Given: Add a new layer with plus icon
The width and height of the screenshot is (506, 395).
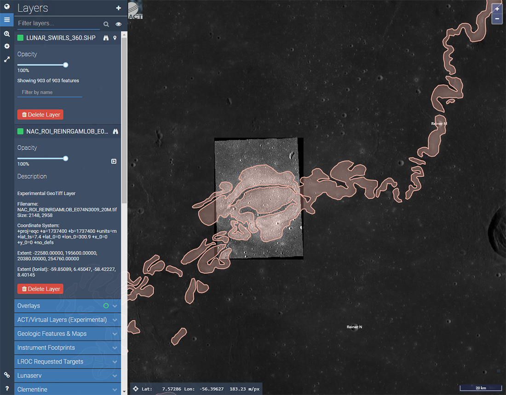Looking at the screenshot, I should click(118, 8).
